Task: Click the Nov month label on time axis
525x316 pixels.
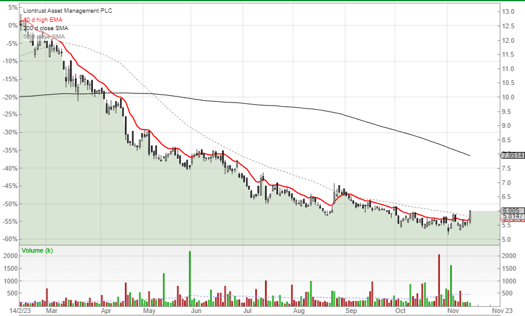Action: [453, 311]
